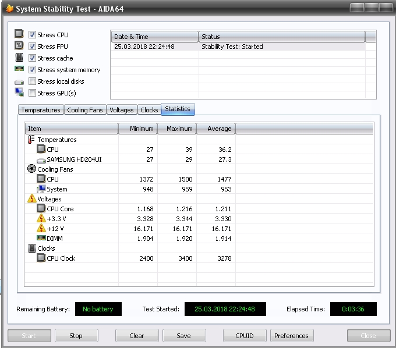Disable the Stress system memory checkbox
Image resolution: width=396 pixels, height=348 pixels.
(32, 69)
